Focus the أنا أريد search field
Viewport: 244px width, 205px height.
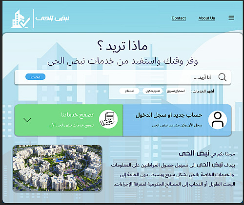point(122,77)
